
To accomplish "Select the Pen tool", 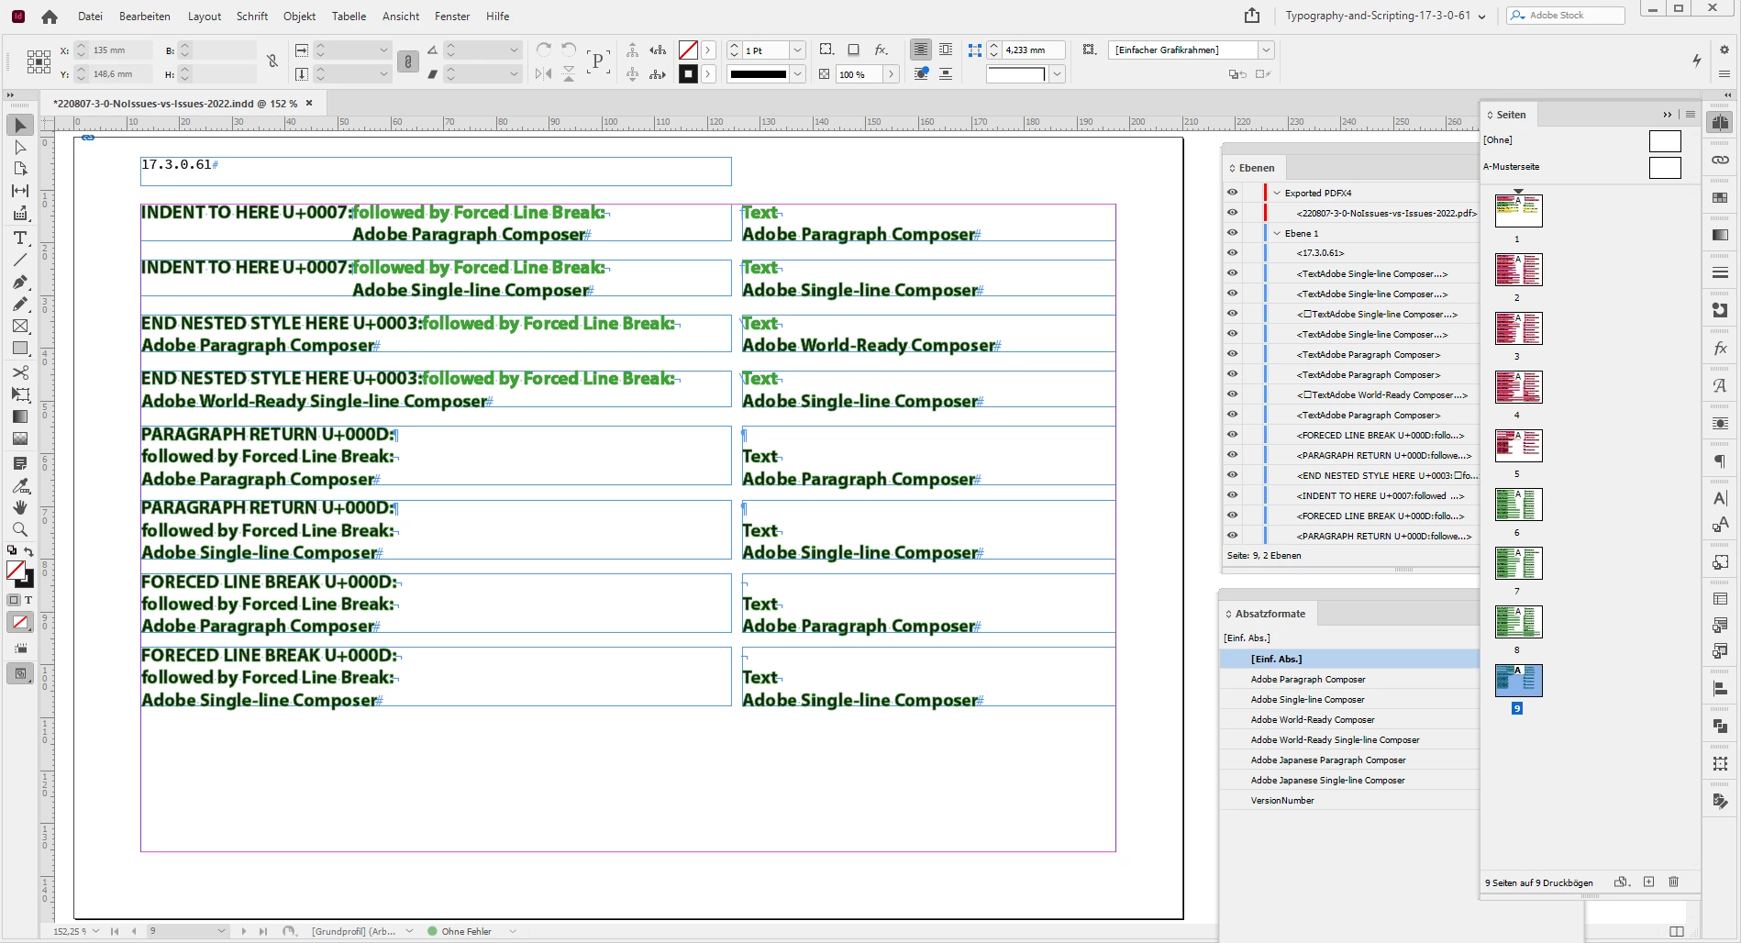I will pos(20,282).
